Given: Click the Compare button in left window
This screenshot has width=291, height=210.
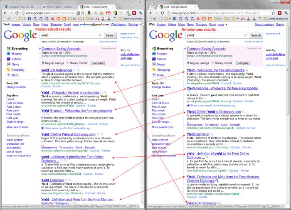Looking at the screenshot, I should point(98,63).
